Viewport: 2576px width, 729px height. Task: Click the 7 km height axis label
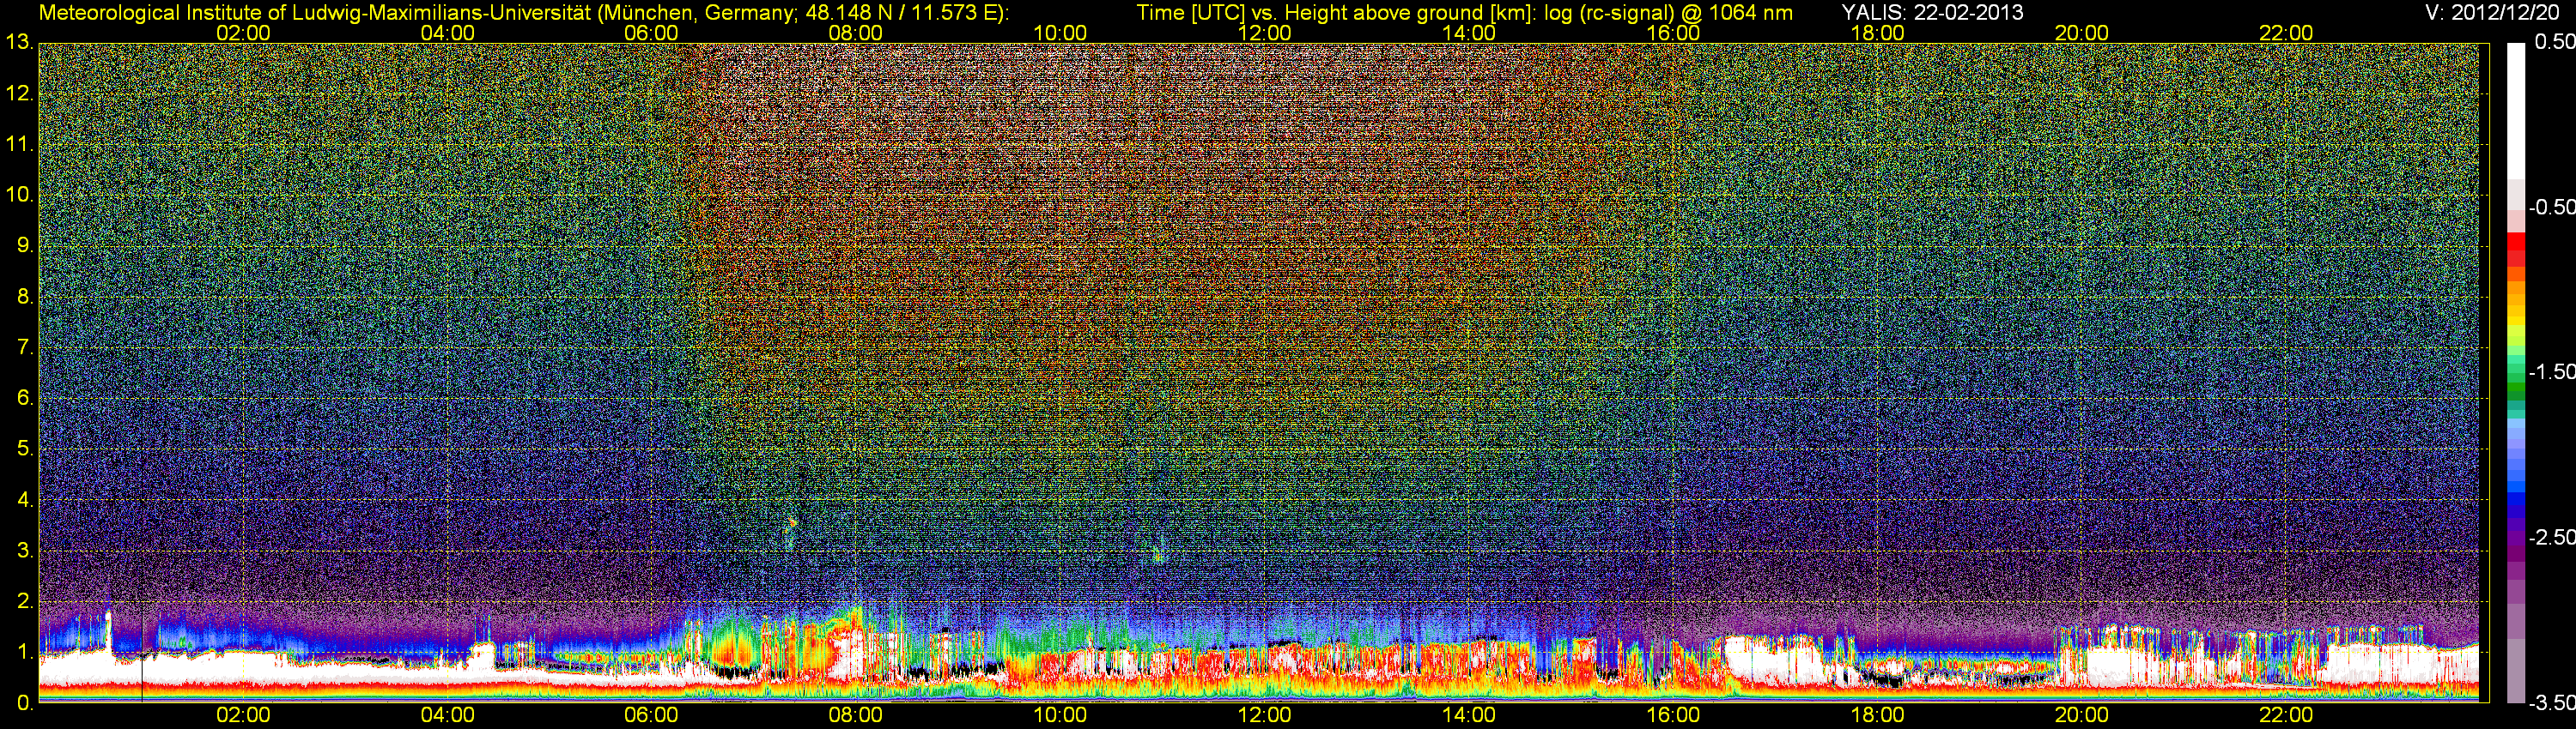click(24, 347)
